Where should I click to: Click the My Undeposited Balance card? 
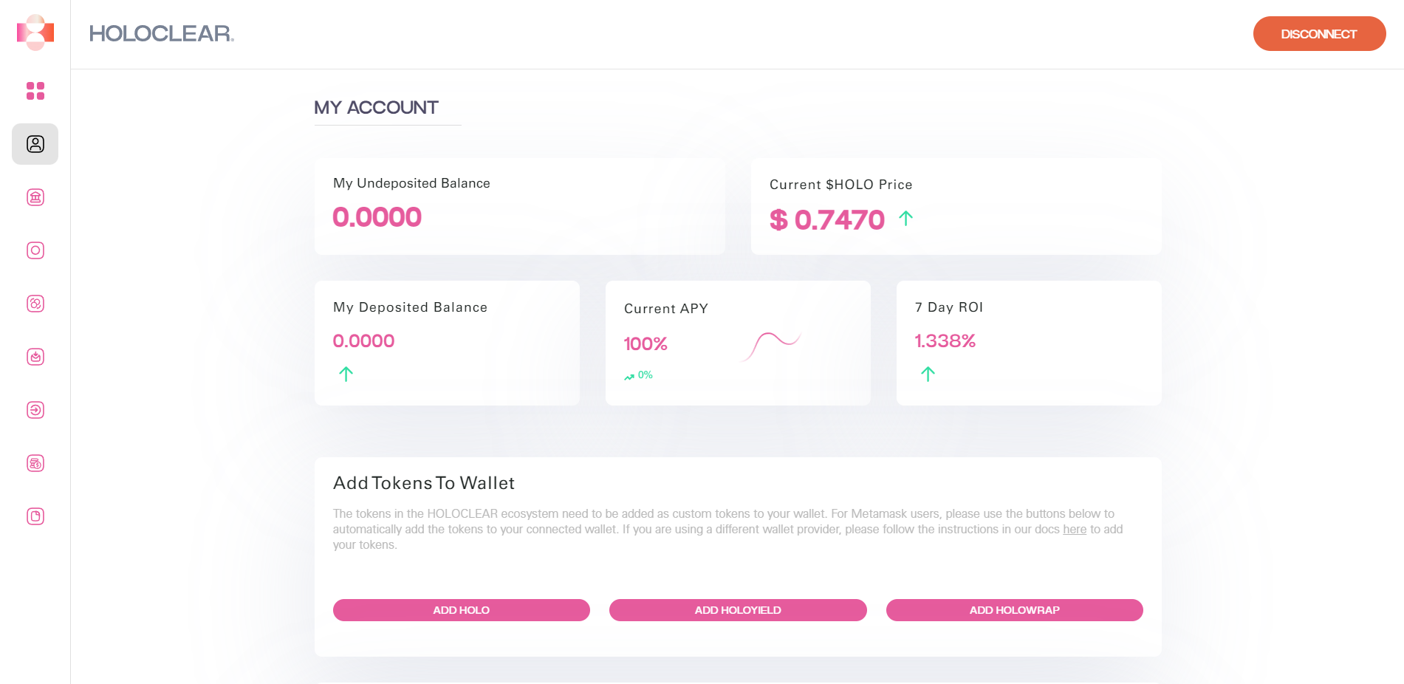coord(519,206)
